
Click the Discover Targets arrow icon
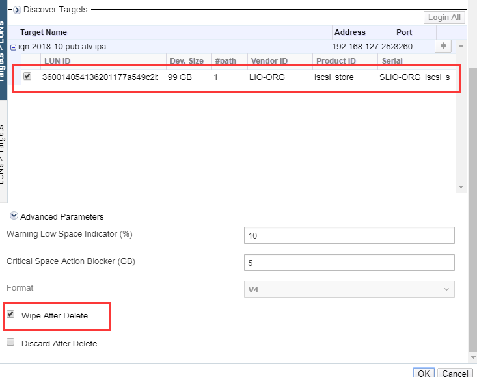[18, 10]
